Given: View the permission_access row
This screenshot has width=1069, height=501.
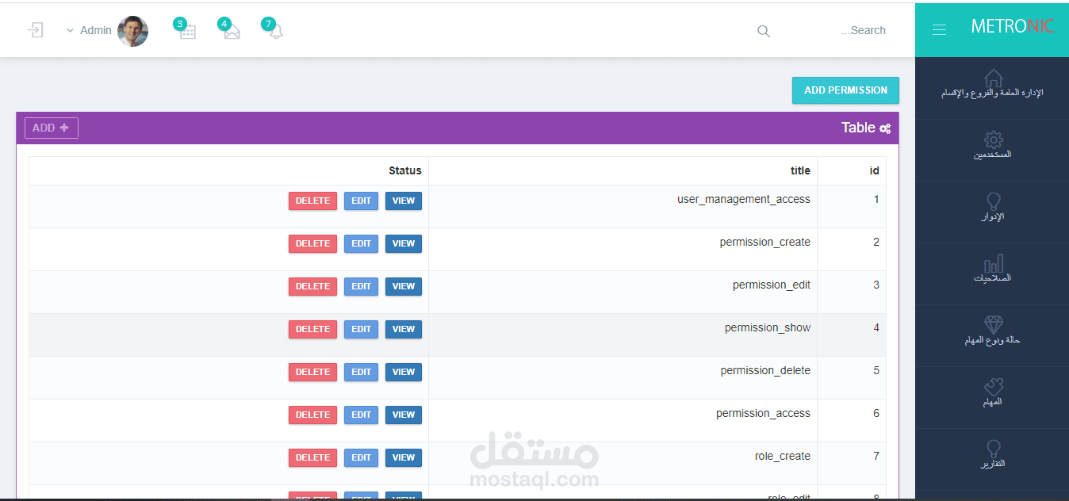Looking at the screenshot, I should 404,415.
